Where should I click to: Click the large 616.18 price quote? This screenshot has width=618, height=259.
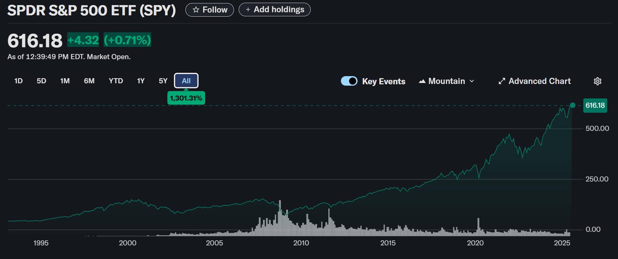click(35, 41)
